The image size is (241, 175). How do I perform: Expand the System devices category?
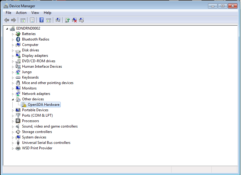coord(13,138)
